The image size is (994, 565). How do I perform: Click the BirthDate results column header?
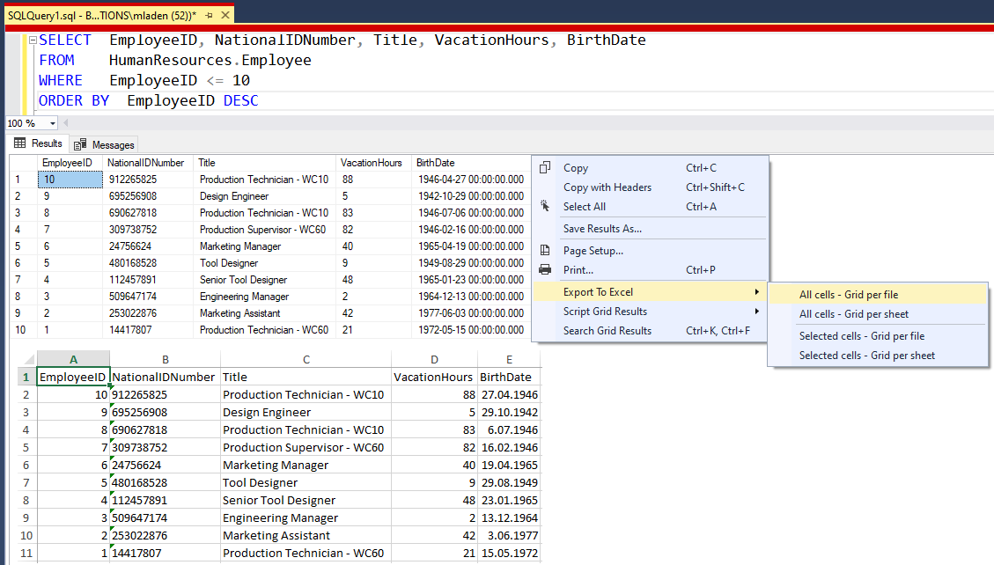point(470,163)
